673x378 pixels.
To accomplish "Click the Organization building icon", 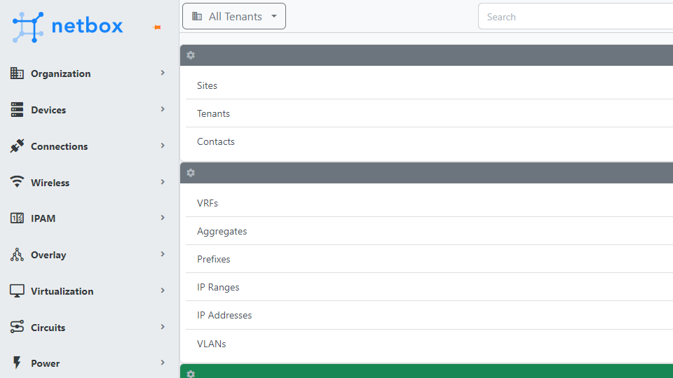I will click(x=17, y=73).
